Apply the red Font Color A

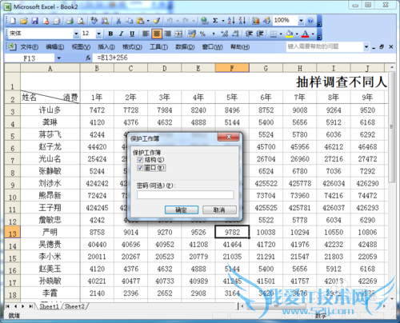(306, 34)
